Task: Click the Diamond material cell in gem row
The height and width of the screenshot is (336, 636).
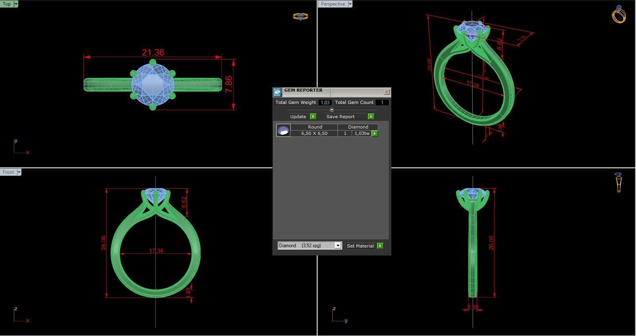Action: pyautogui.click(x=358, y=127)
